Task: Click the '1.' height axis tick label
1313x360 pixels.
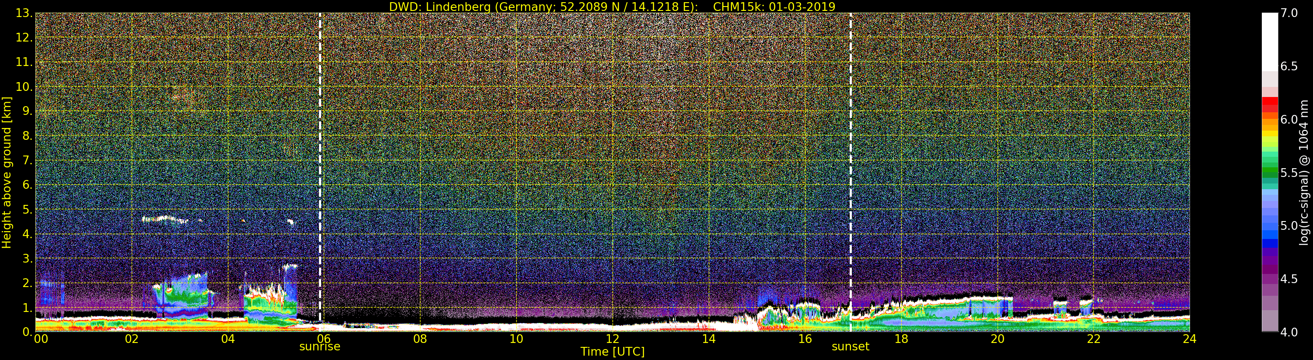Action: pyautogui.click(x=27, y=308)
